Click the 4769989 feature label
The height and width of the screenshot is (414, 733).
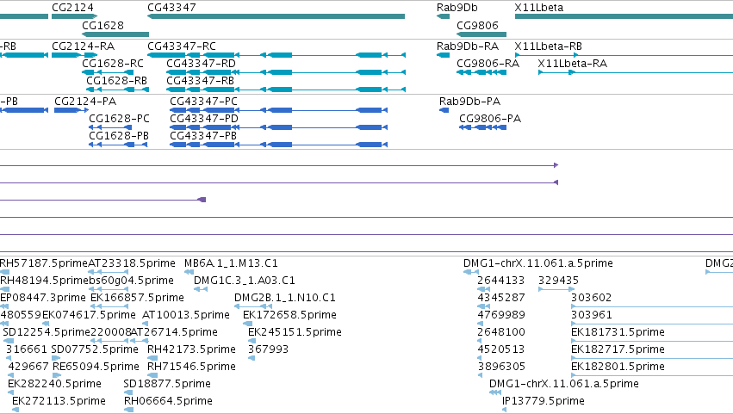(501, 315)
